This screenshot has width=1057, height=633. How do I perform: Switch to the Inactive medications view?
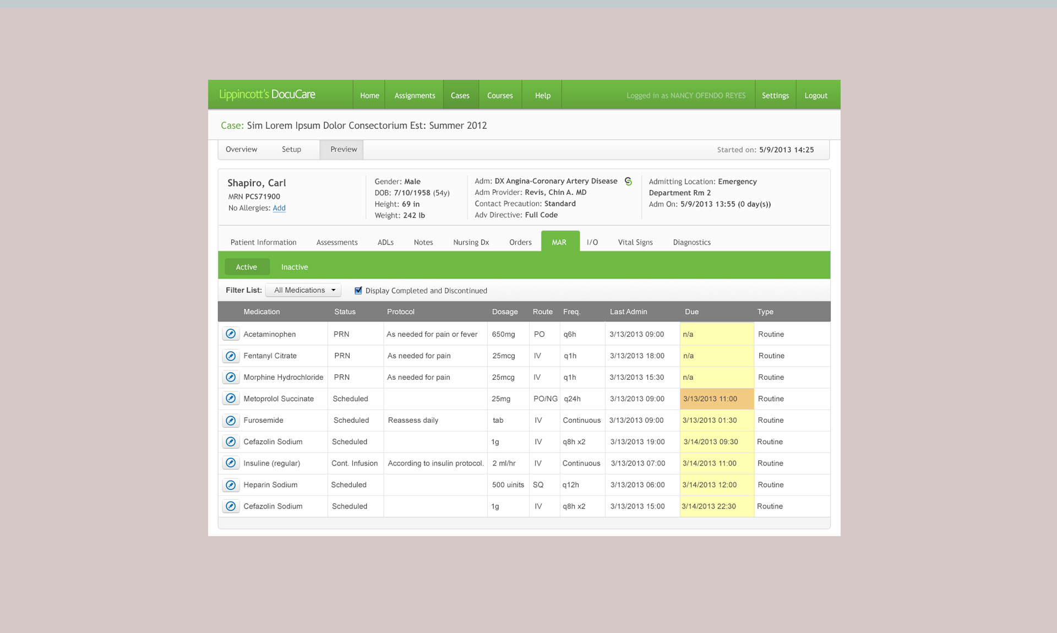[295, 267]
